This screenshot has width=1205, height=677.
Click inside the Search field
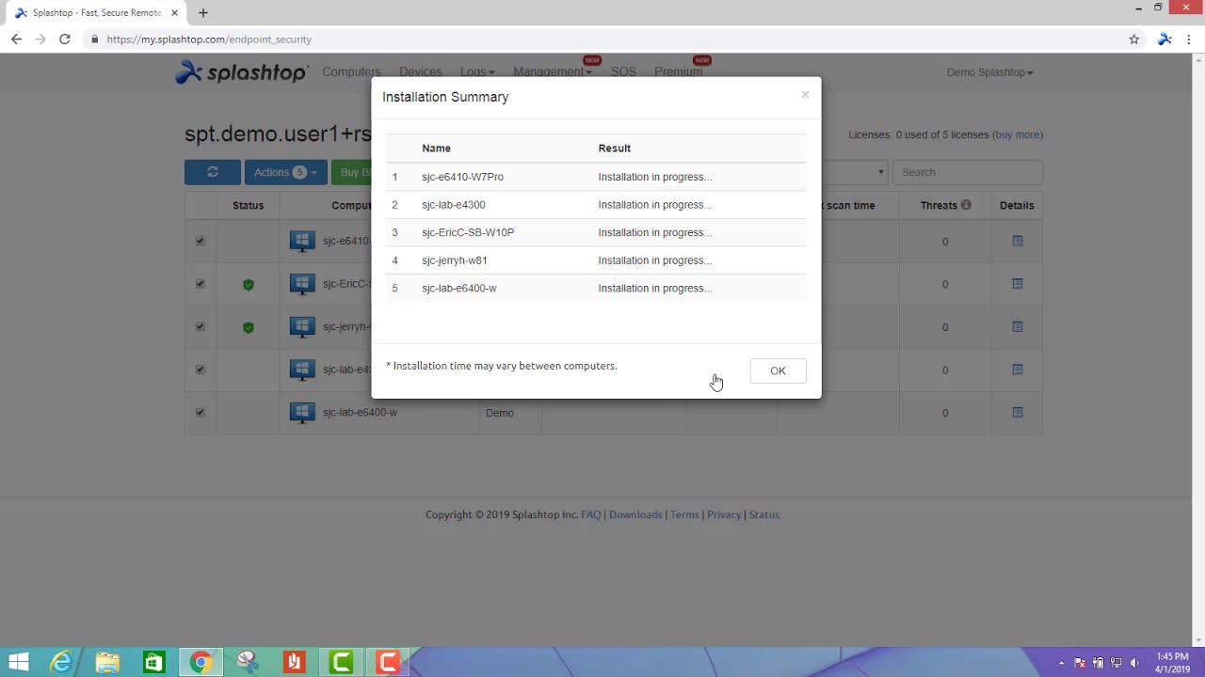point(968,172)
